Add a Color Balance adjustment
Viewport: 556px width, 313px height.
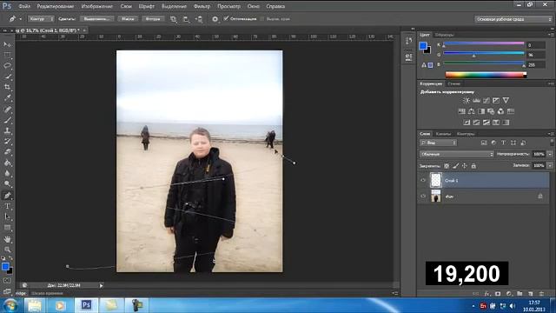click(x=471, y=111)
